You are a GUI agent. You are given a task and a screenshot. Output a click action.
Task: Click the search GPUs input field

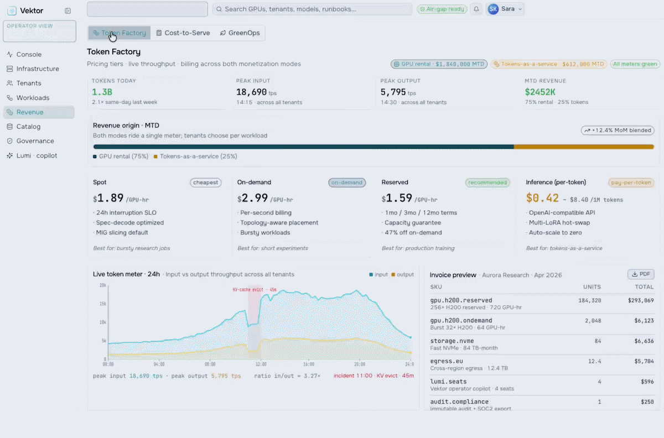point(312,9)
